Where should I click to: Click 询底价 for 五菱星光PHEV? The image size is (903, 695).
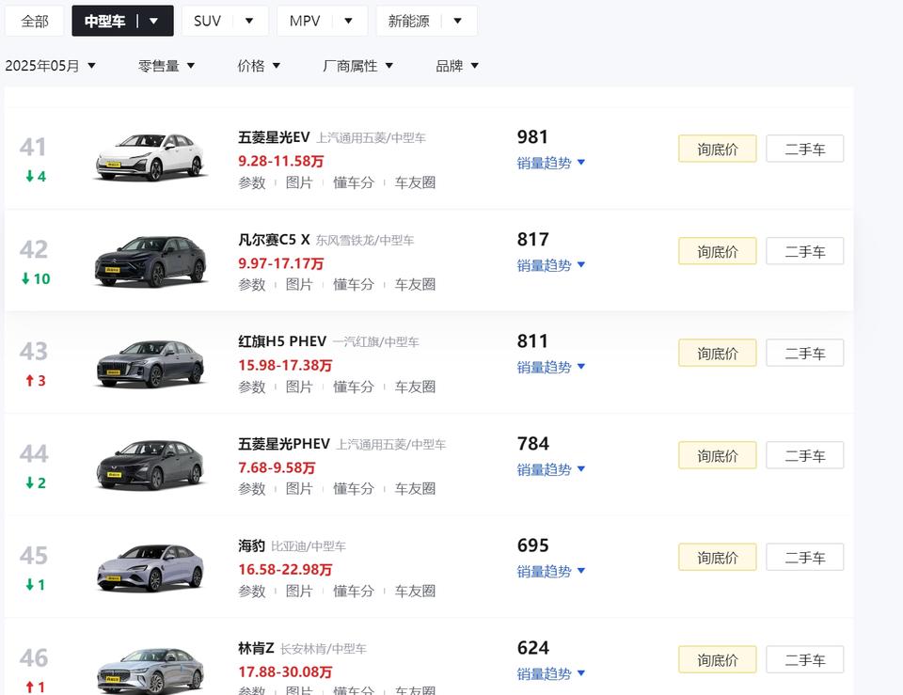pyautogui.click(x=718, y=455)
